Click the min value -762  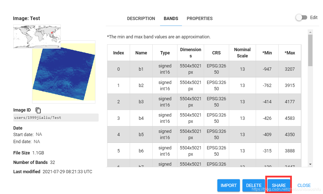click(267, 85)
